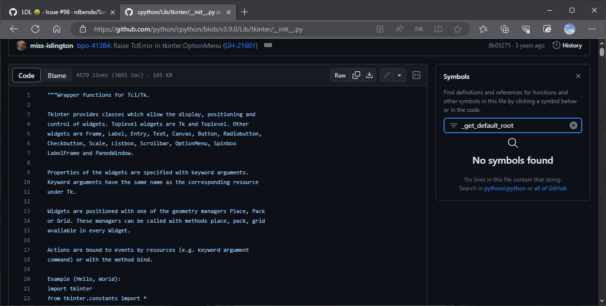Keep Code view selected

[26, 75]
